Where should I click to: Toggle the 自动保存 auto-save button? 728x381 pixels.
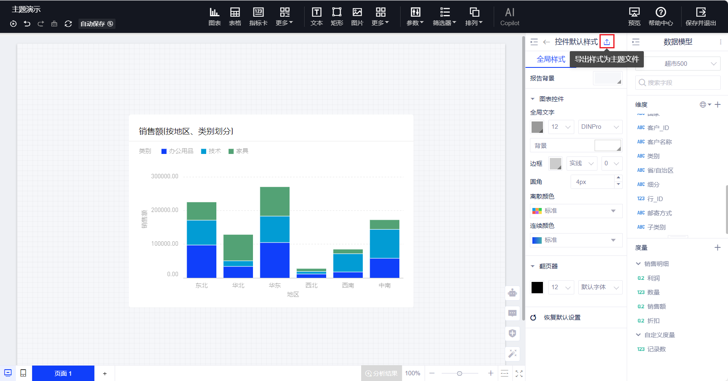click(x=96, y=24)
